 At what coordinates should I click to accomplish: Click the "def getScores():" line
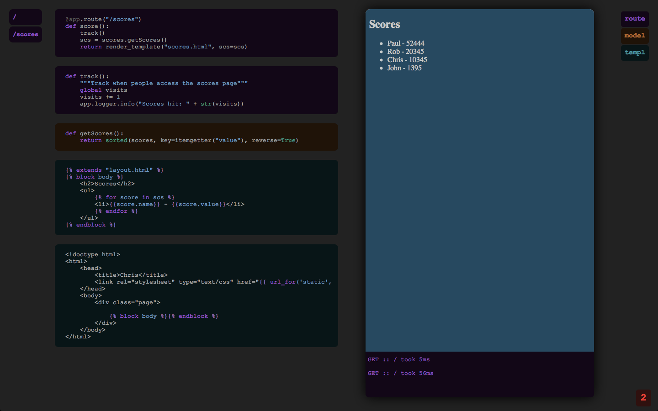94,133
